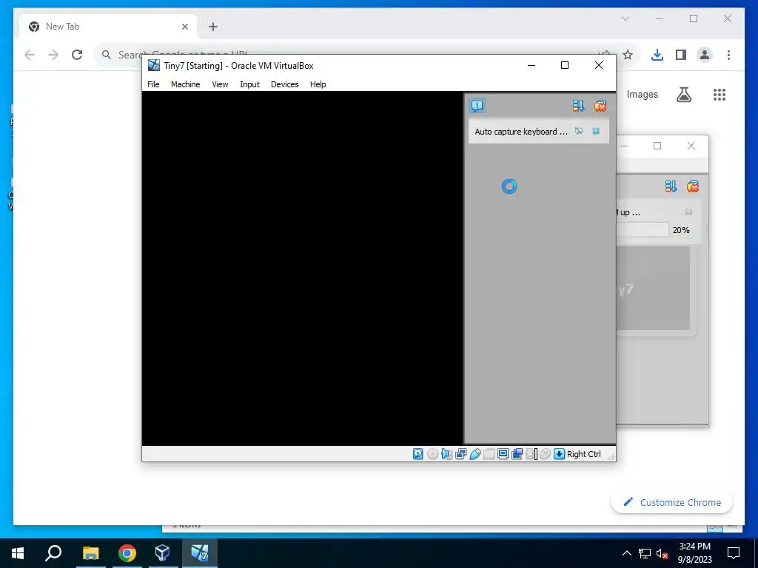This screenshot has width=758, height=568.
Task: Open the taskbar clock showing 3:24 PM
Action: tap(694, 553)
